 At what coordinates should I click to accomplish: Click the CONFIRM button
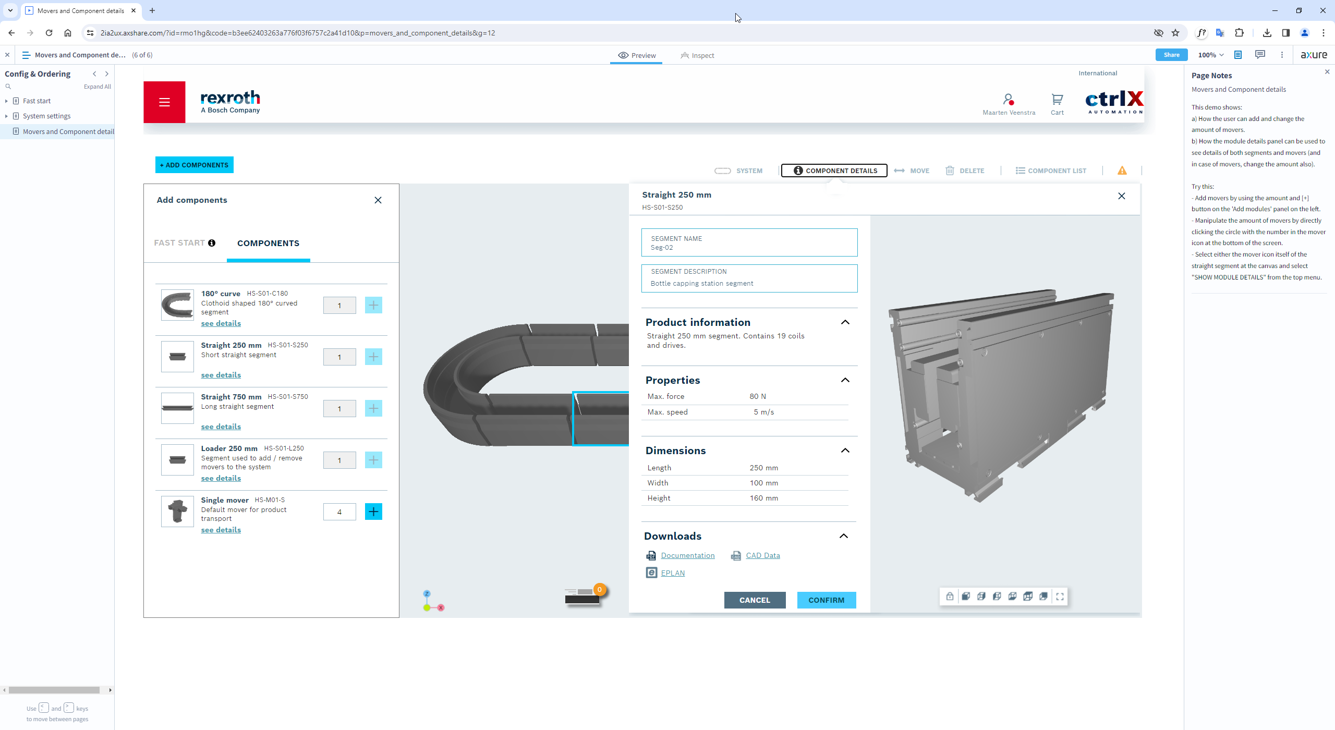(x=826, y=600)
